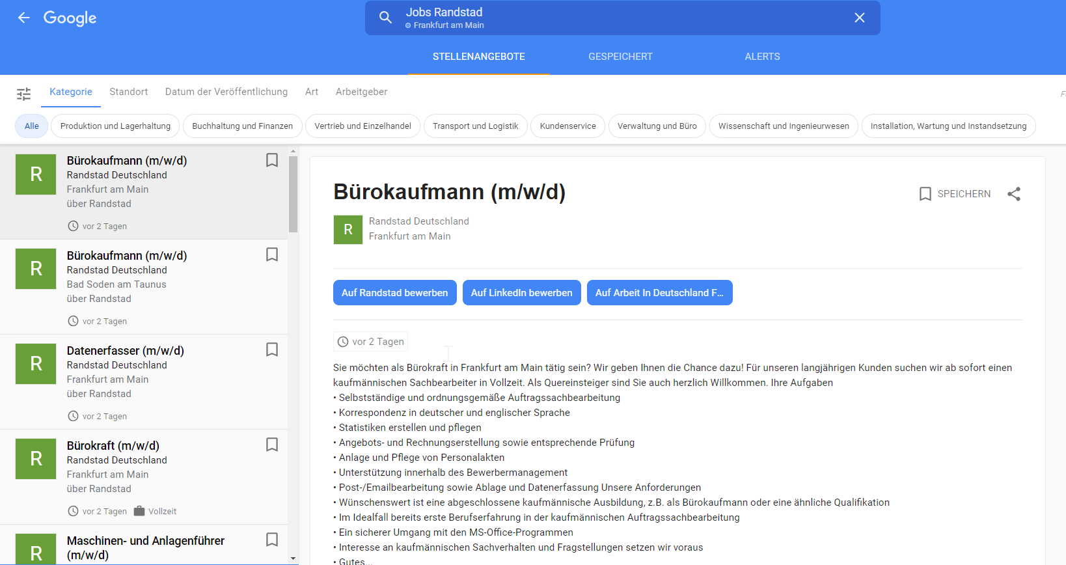
Task: Click Randstad logo of Datenerfasser listing
Action: (x=36, y=364)
